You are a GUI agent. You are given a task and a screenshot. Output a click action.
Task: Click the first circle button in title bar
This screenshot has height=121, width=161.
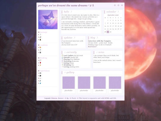coord(115,5)
